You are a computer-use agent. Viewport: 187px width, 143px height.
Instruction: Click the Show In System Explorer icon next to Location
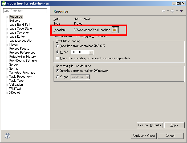pos(115,30)
